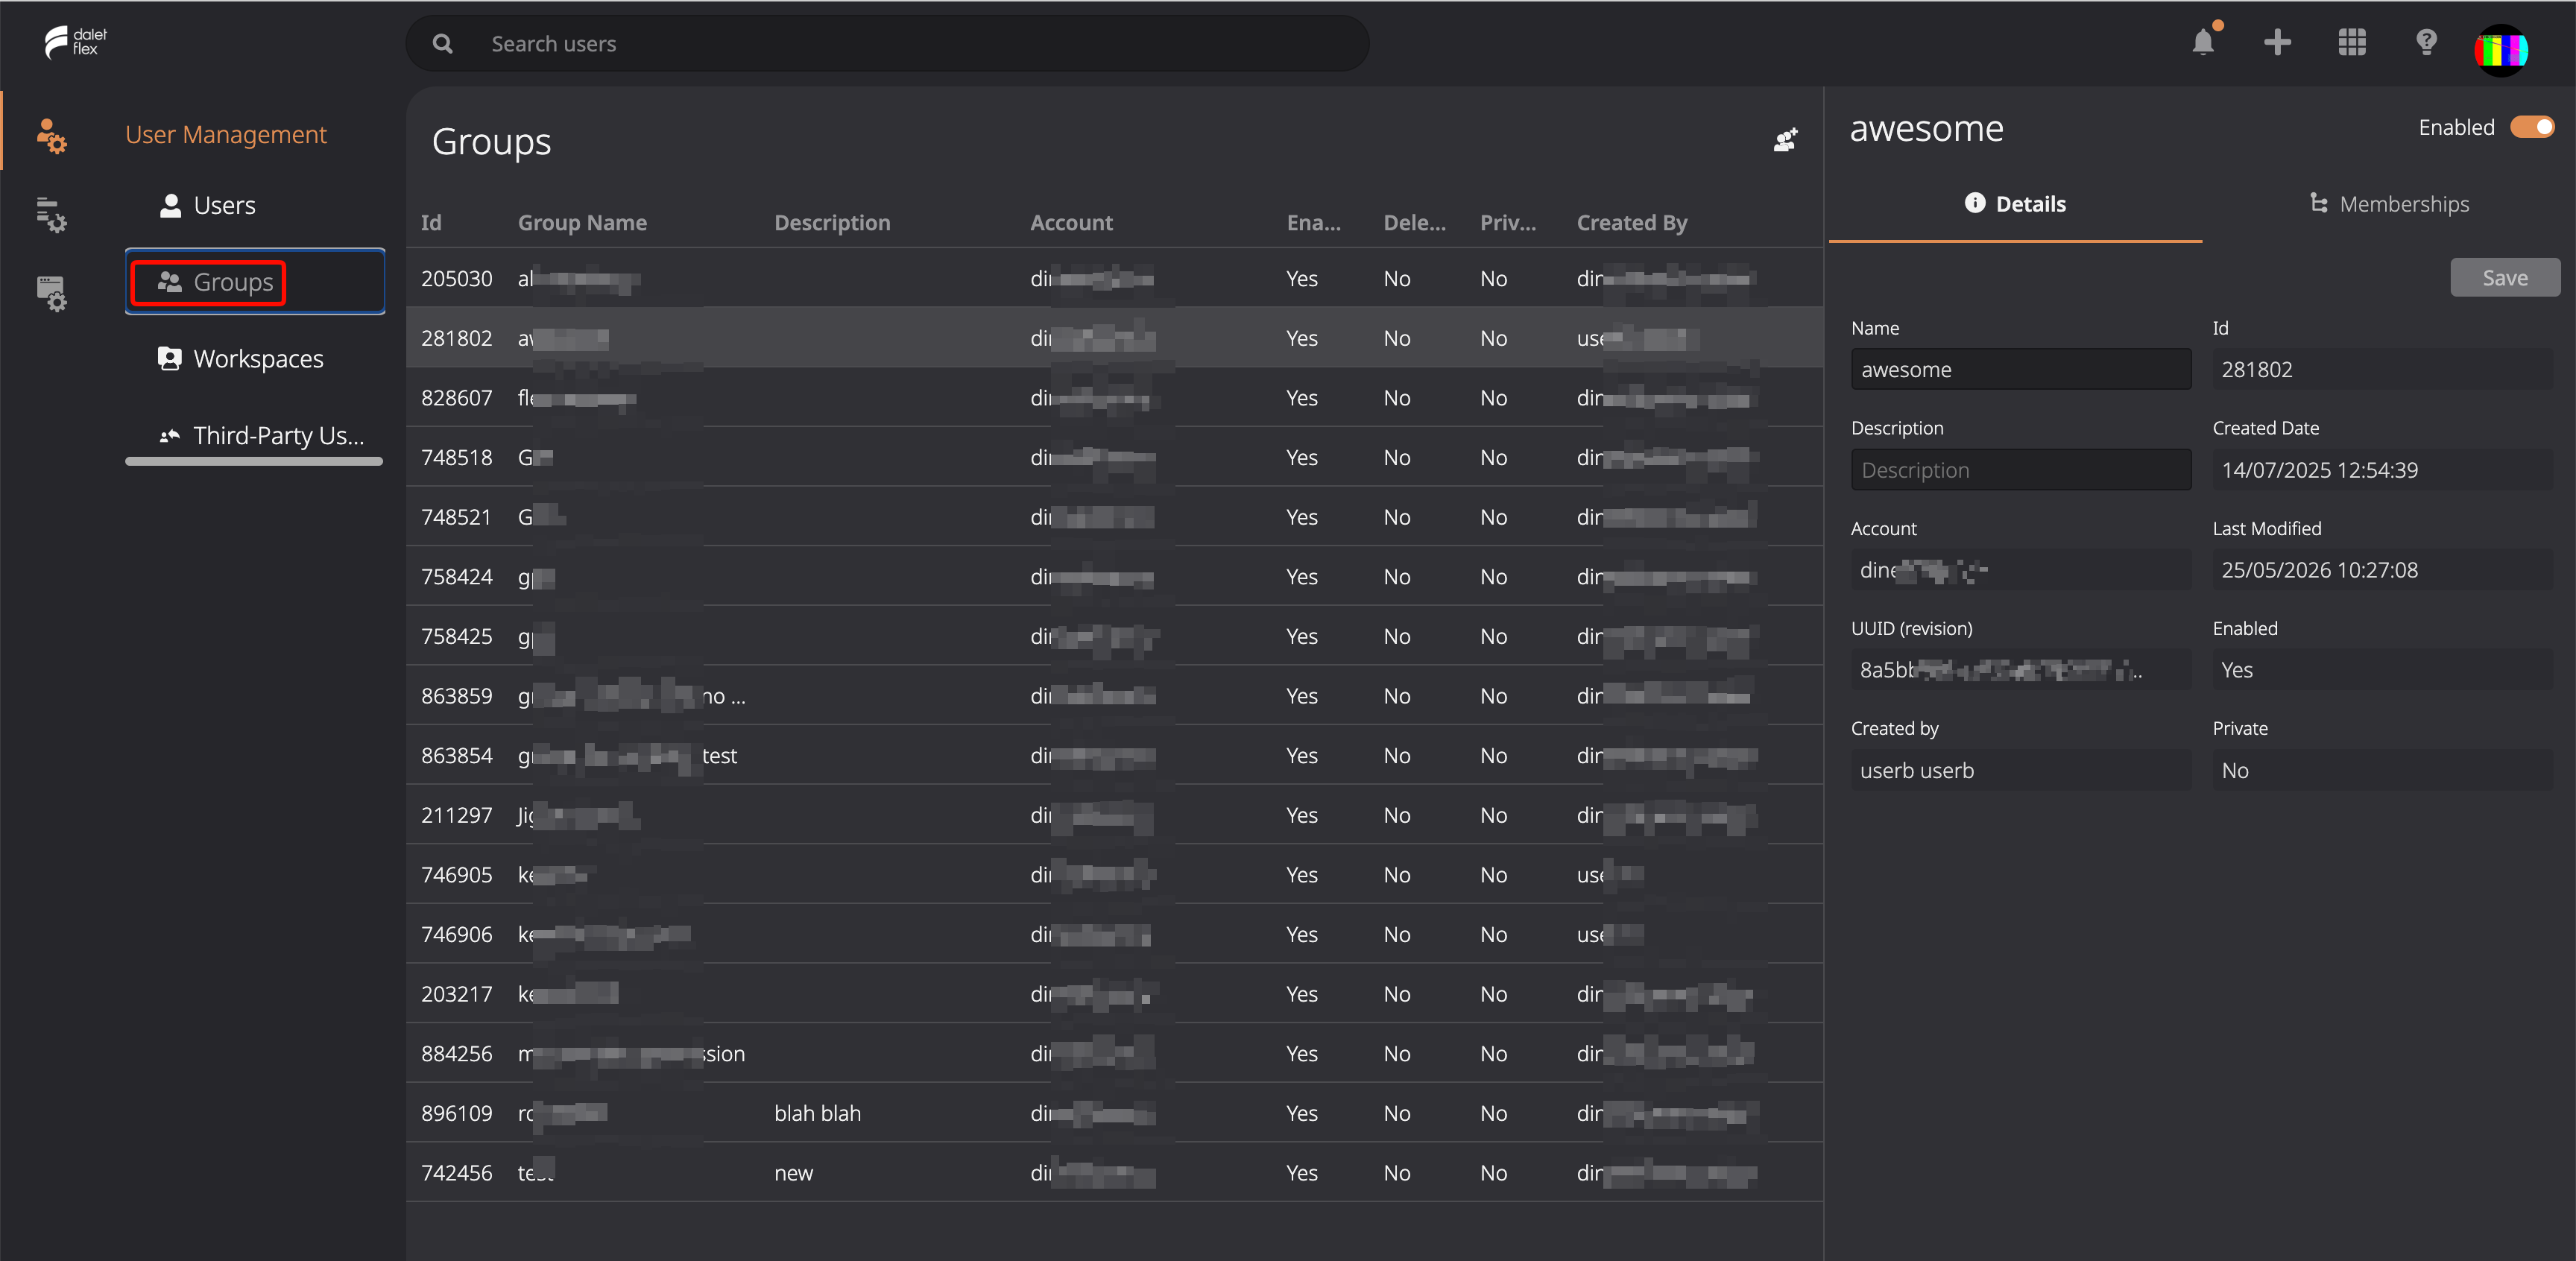Select group row with Id 746905
The width and height of the screenshot is (2576, 1261).
[1114, 875]
